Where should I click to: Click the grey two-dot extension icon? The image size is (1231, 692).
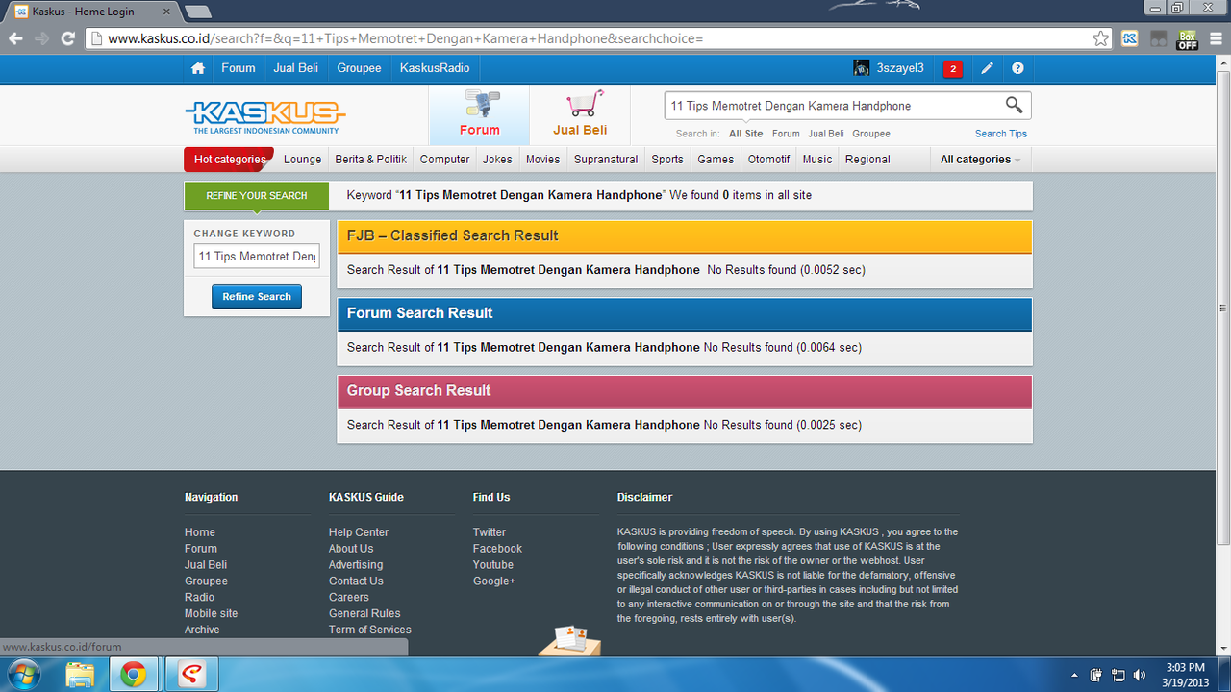[1159, 38]
